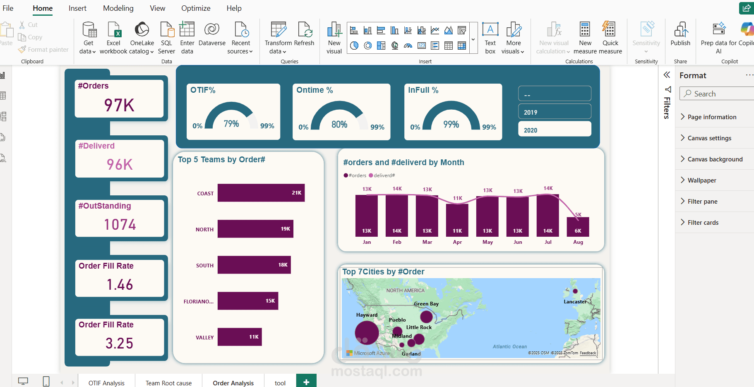This screenshot has height=387, width=754.
Task: Click the Format pane Search field
Action: 718,94
